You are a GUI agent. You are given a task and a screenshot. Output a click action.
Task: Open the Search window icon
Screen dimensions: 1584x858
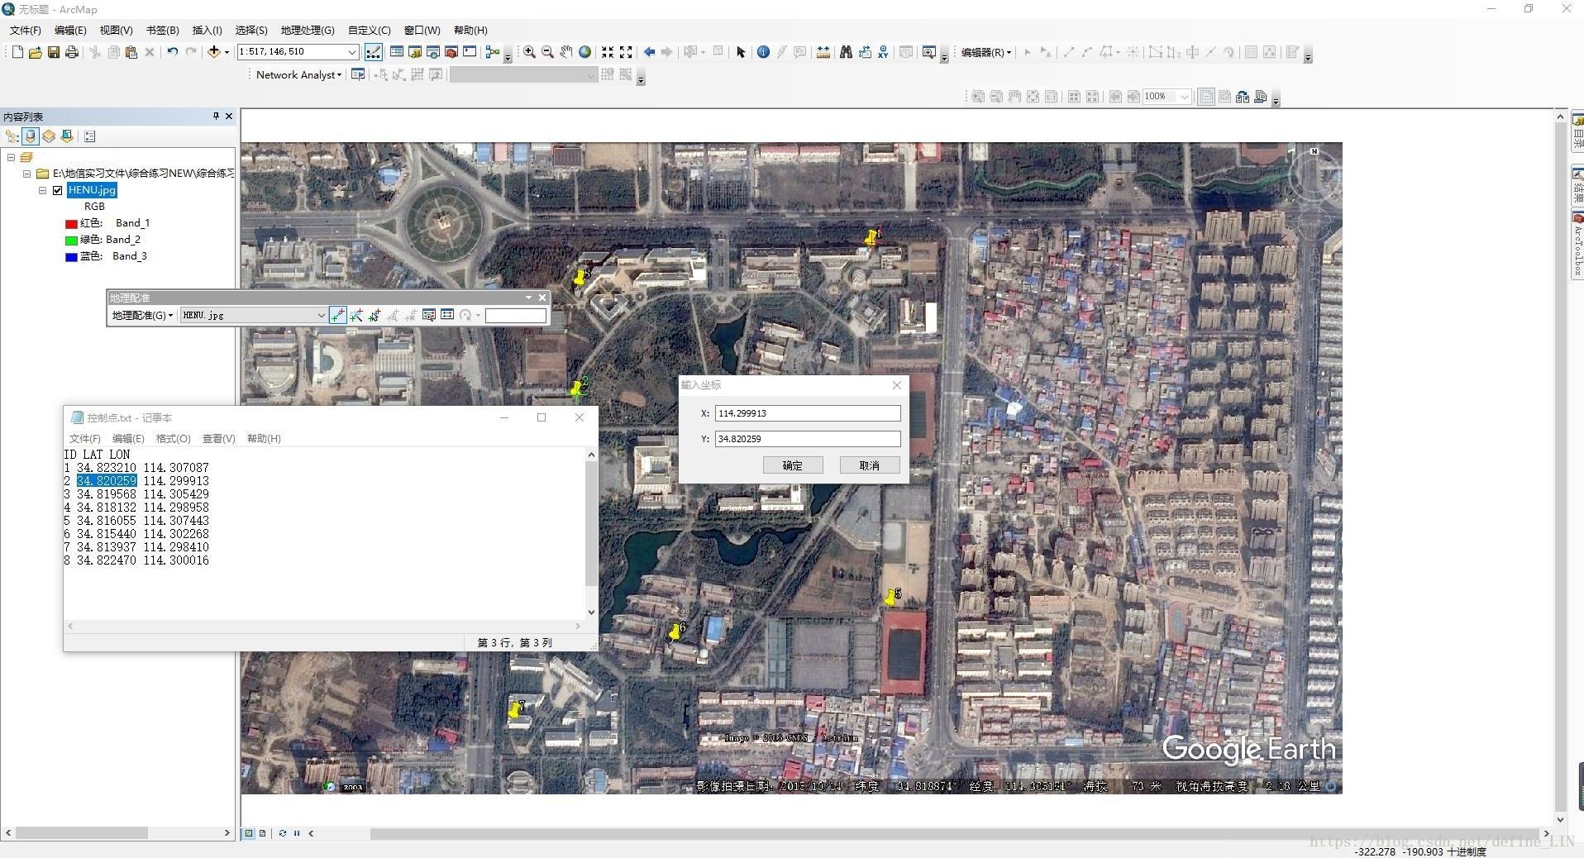tap(432, 52)
